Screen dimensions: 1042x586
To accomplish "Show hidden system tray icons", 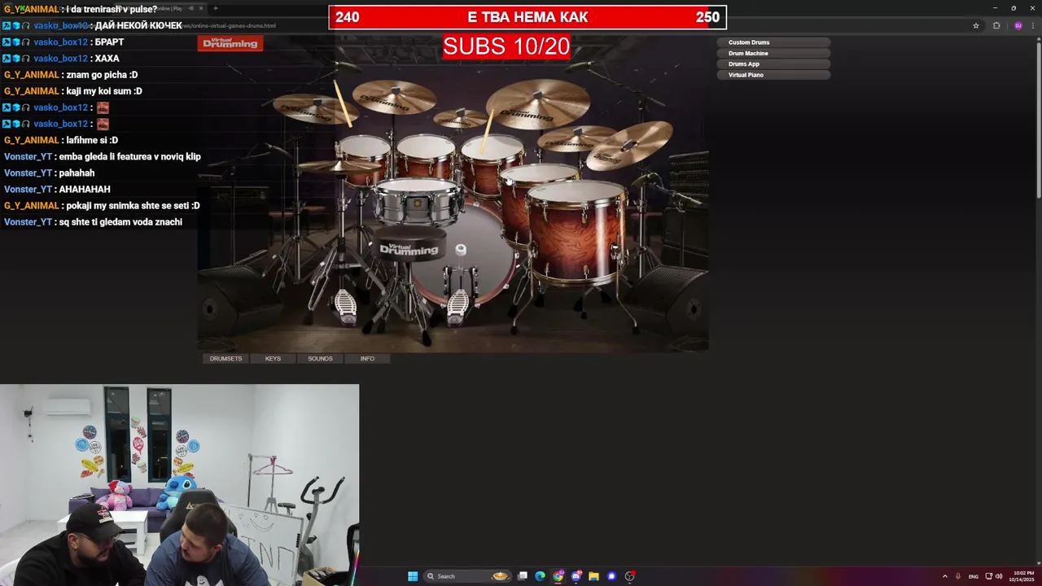I will point(944,576).
